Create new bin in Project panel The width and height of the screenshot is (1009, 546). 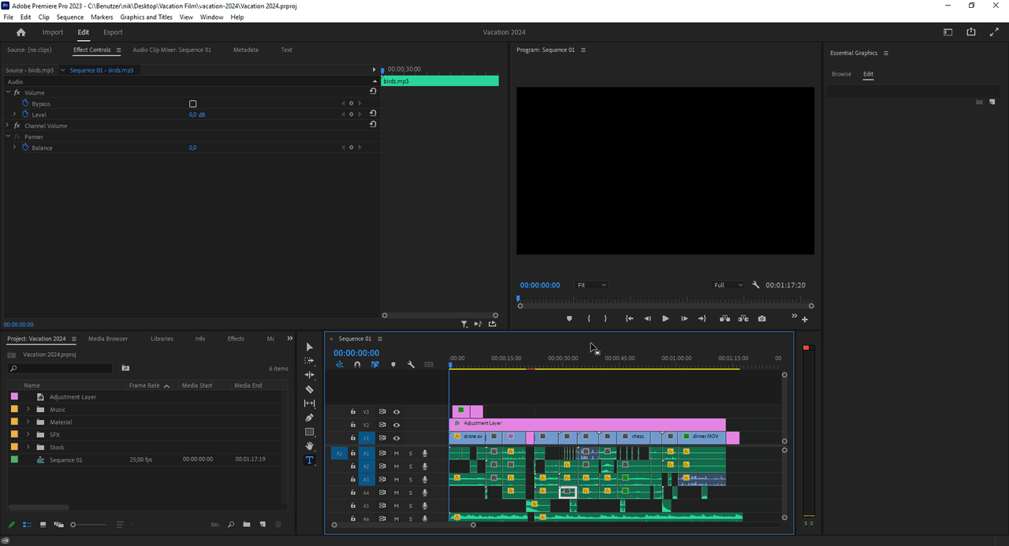coord(246,525)
